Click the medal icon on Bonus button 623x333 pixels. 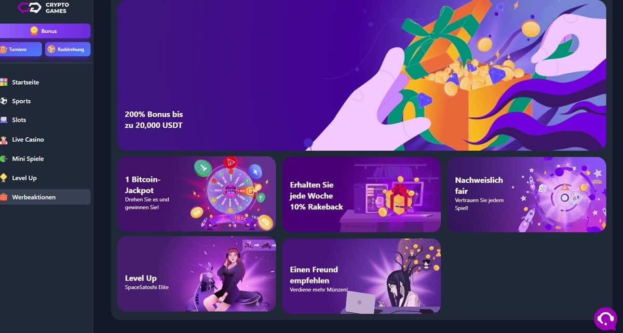(x=34, y=31)
